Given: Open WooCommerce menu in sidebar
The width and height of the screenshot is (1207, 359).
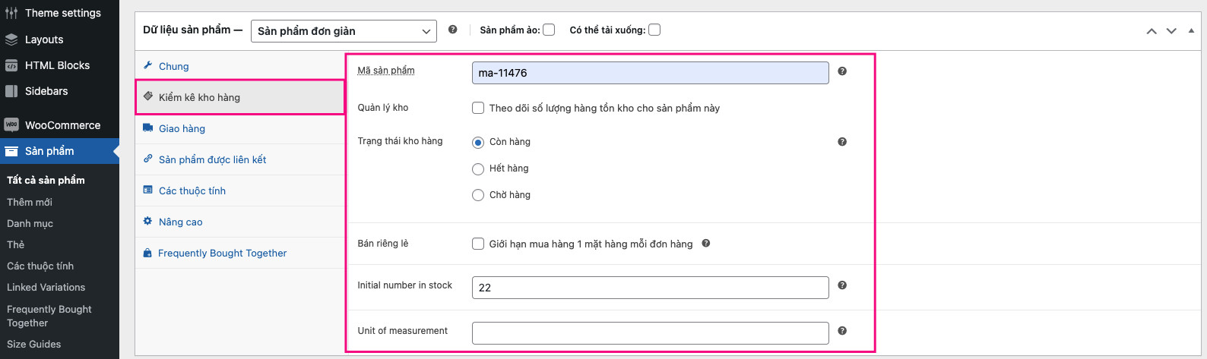Looking at the screenshot, I should (x=62, y=125).
